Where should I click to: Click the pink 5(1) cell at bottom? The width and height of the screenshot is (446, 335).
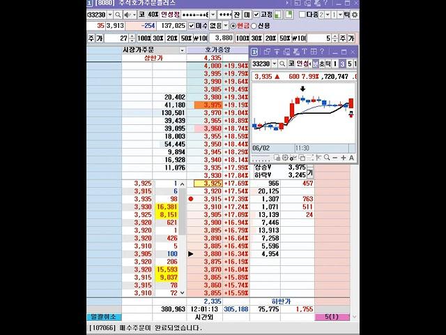pyautogui.click(x=332, y=316)
